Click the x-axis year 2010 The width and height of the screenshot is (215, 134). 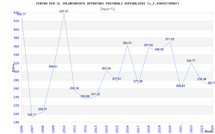[64, 129]
